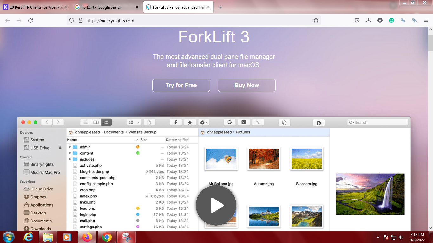Select the ForkLift 3 browser tab
This screenshot has width=433, height=243.
tap(179, 7)
